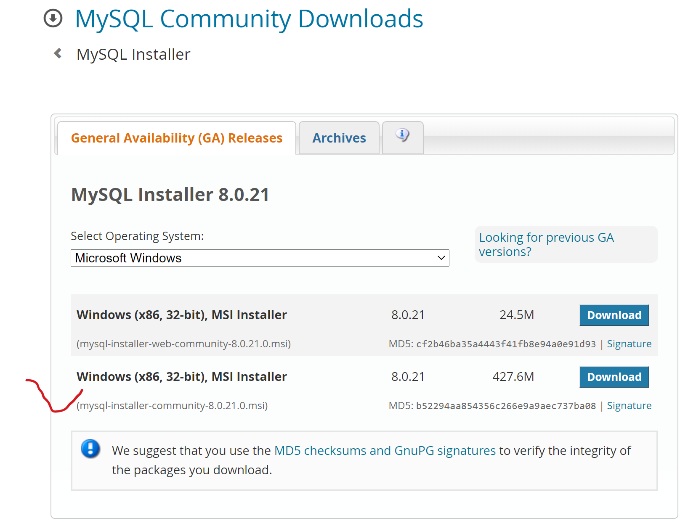Click the MSI Installer title in the 24.5M row

[x=182, y=315]
